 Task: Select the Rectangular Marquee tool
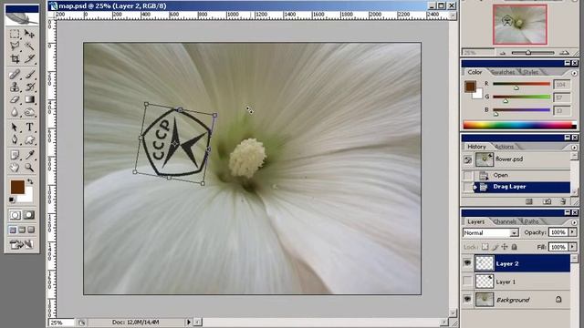click(15, 34)
